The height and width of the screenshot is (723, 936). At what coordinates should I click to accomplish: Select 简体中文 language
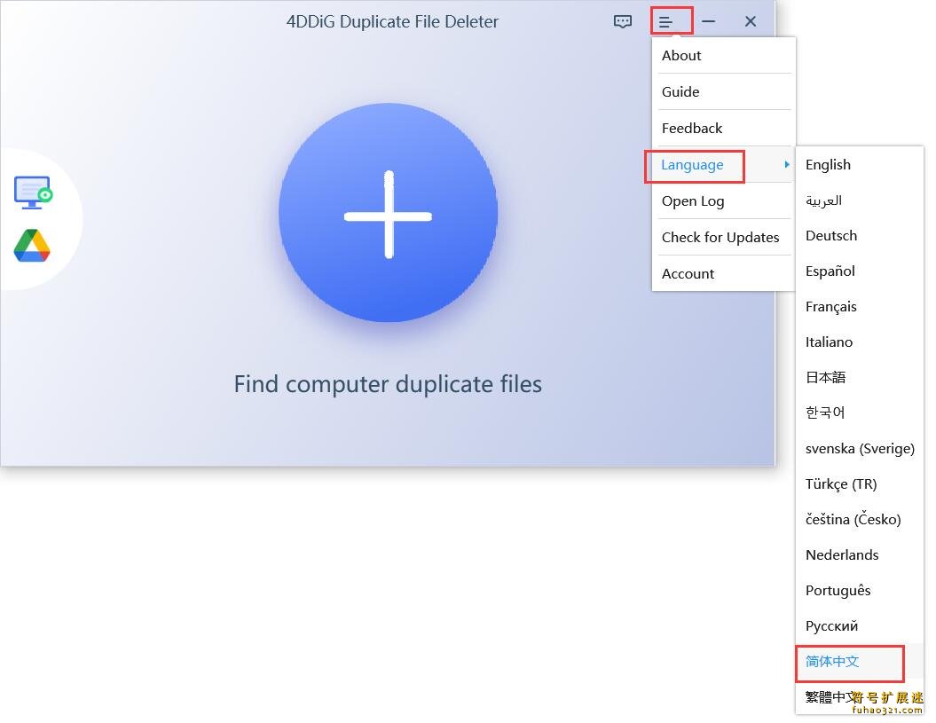pyautogui.click(x=860, y=662)
